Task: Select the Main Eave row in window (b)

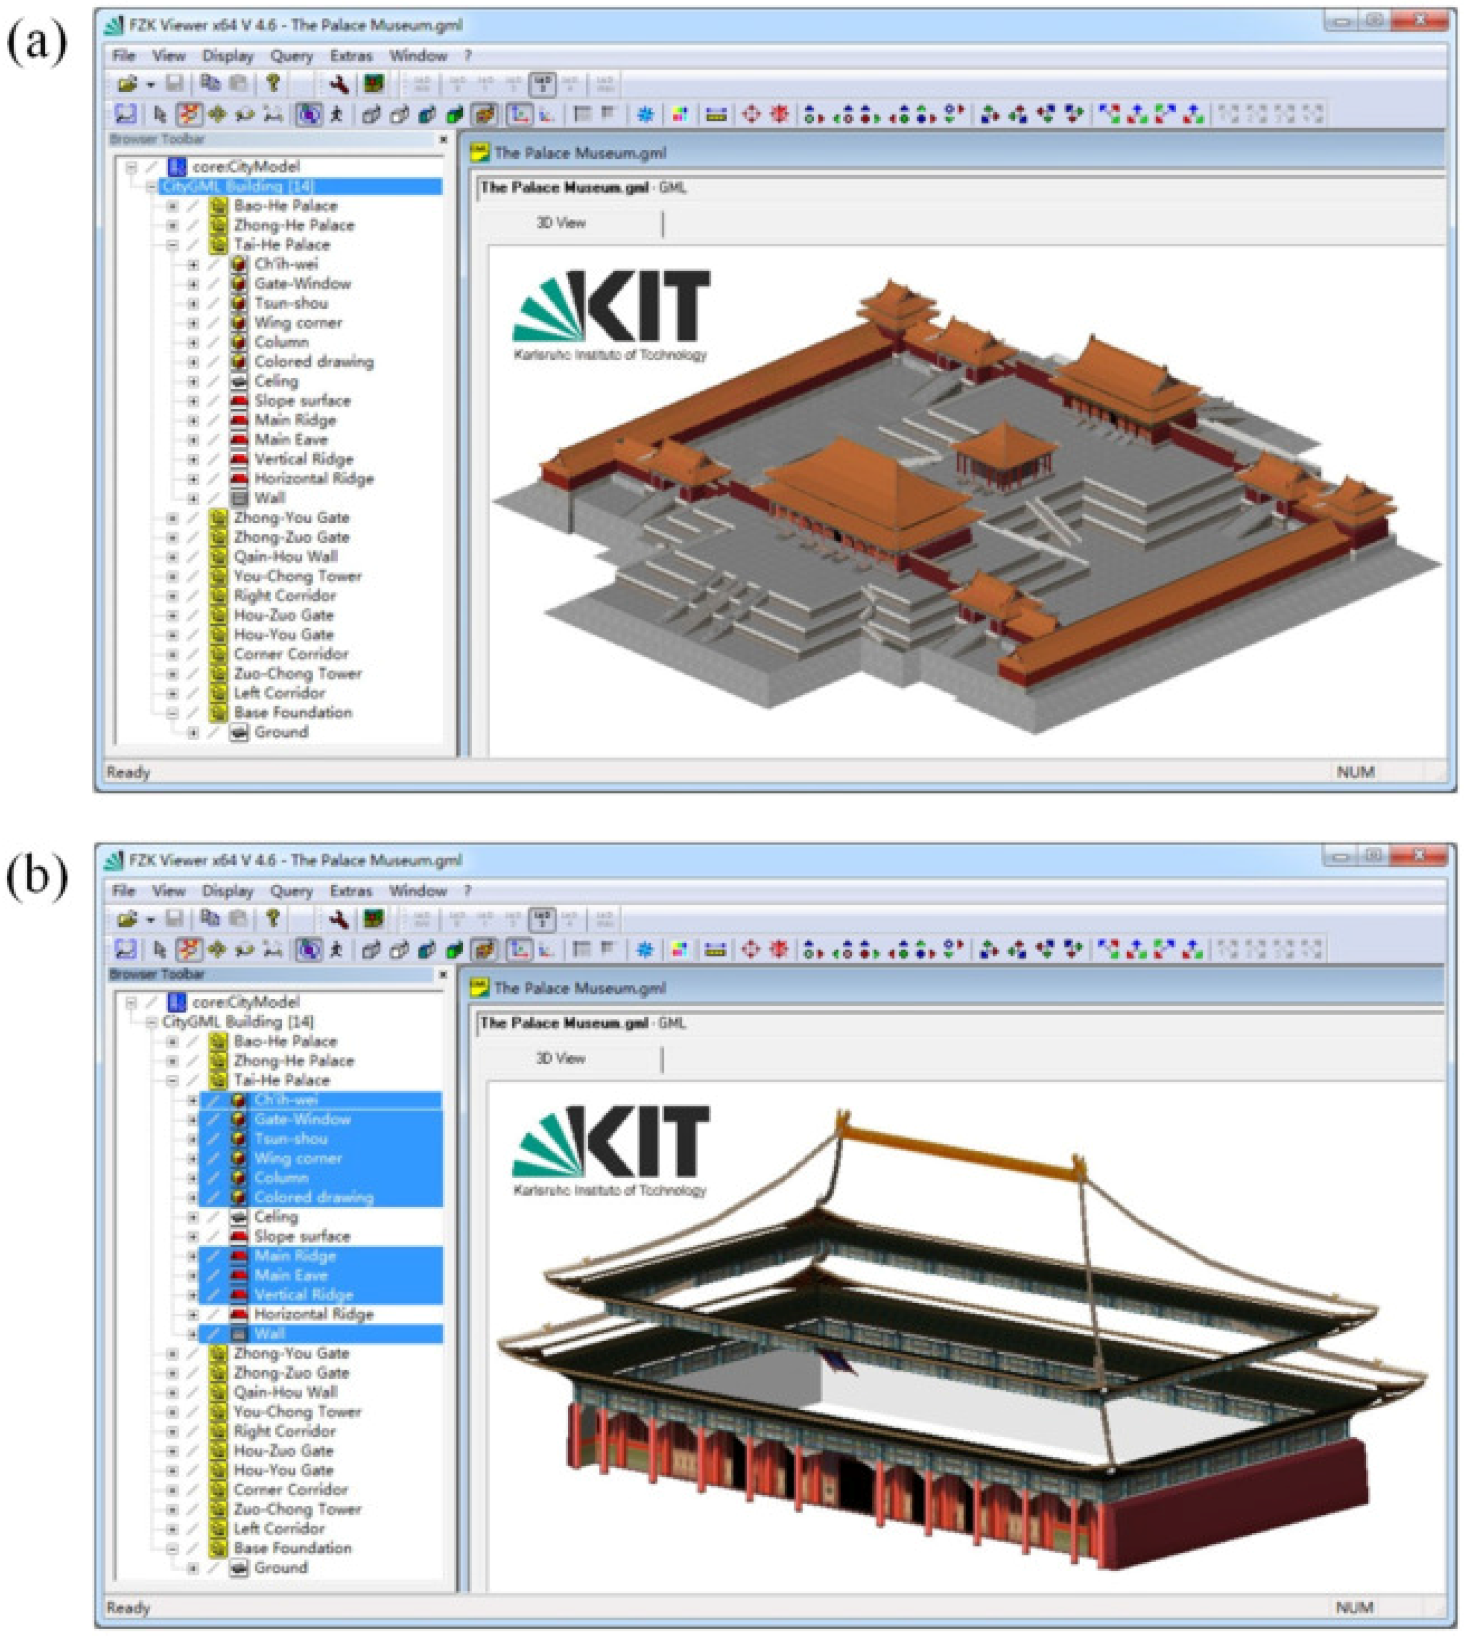Action: pyautogui.click(x=321, y=1275)
